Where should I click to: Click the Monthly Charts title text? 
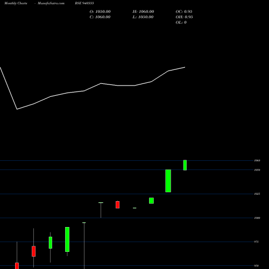(16, 3)
